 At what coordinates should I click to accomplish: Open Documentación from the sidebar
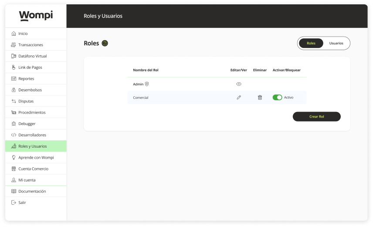click(x=32, y=191)
